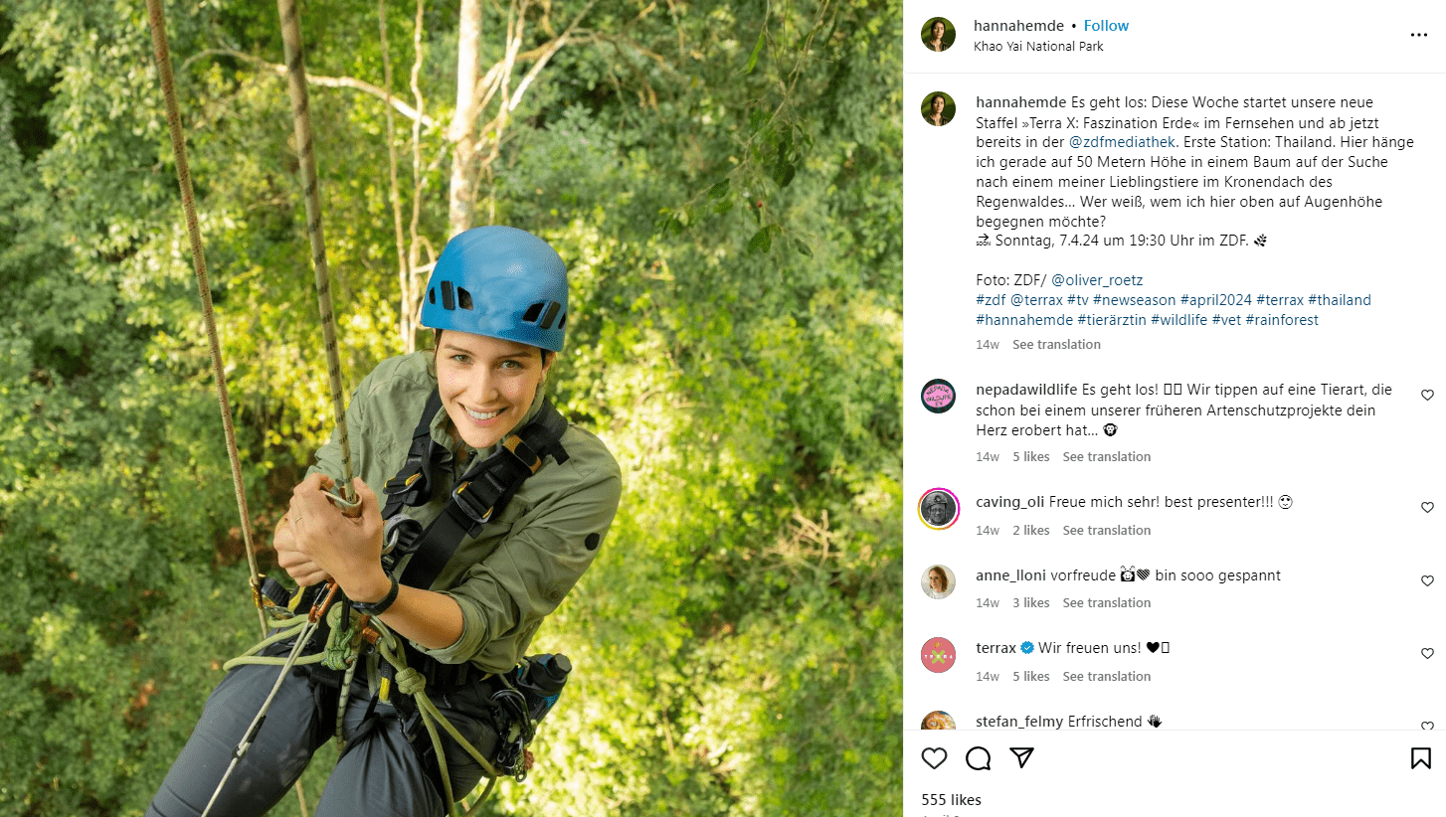Open the comment bubble icon
Screen dimensions: 1446x817
pos(978,759)
